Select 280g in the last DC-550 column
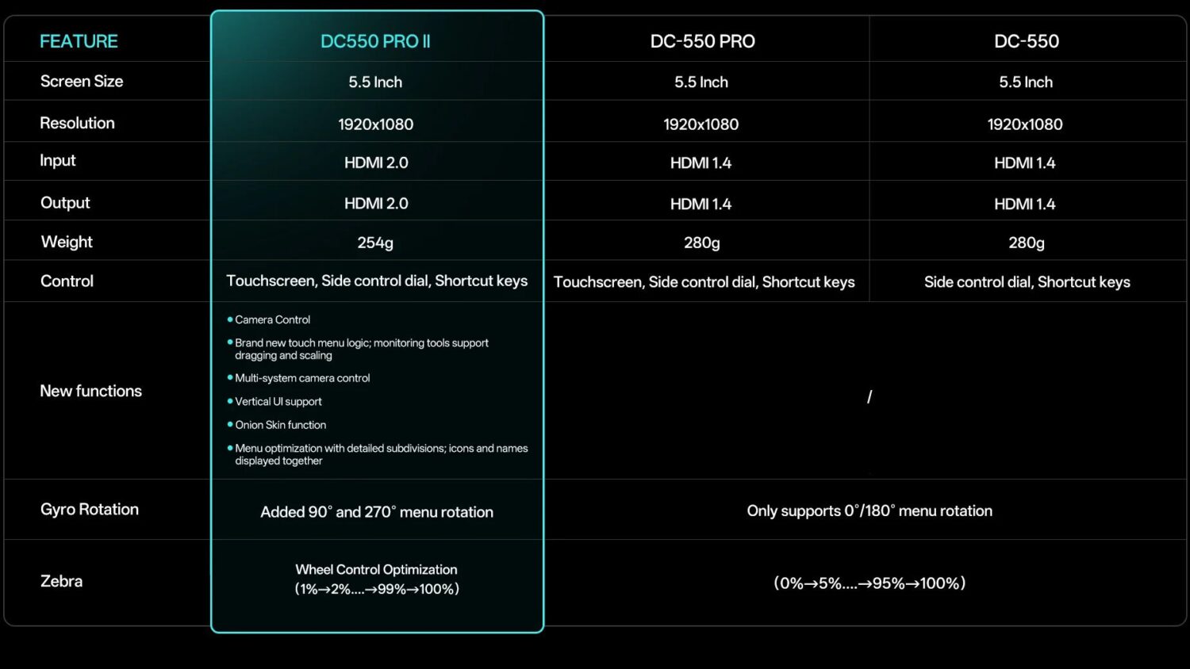Screen dimensions: 1190x669 pos(1027,243)
